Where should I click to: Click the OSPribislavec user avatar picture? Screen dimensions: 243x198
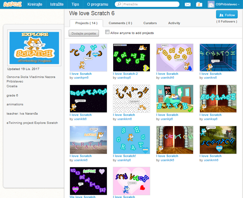tap(211, 4)
